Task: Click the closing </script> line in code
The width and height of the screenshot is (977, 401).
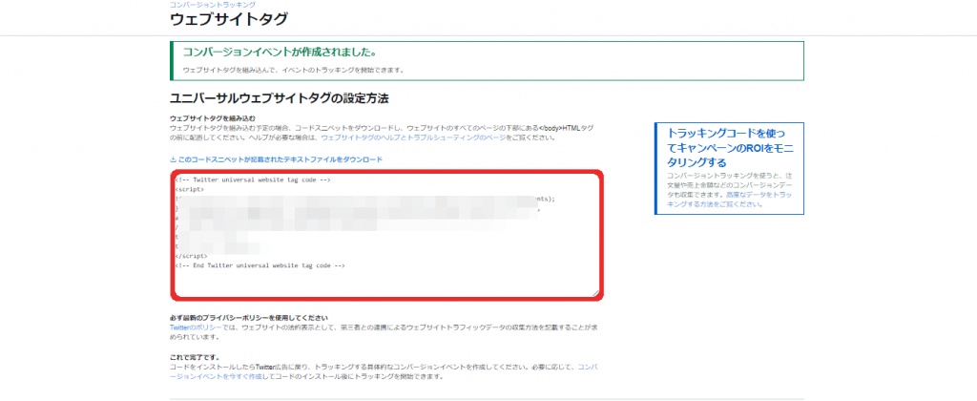Action: (191, 256)
